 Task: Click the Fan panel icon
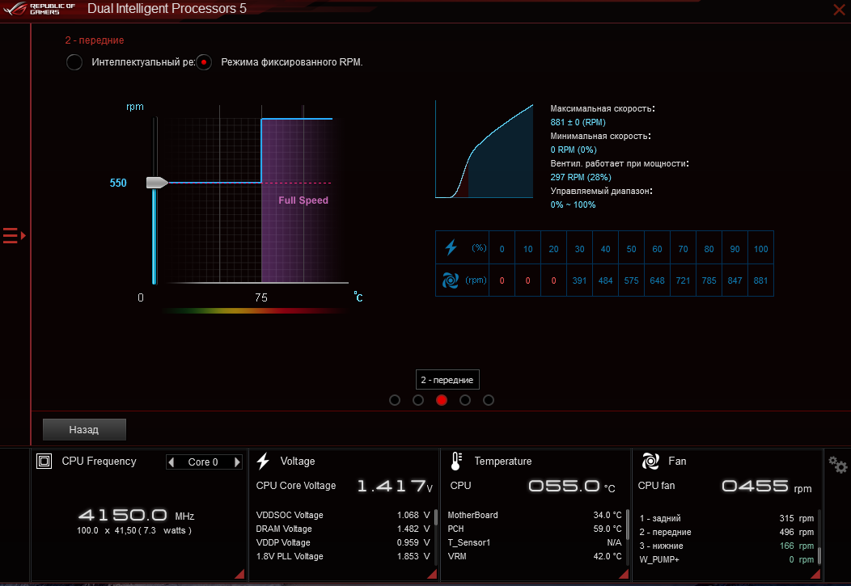[x=650, y=461]
